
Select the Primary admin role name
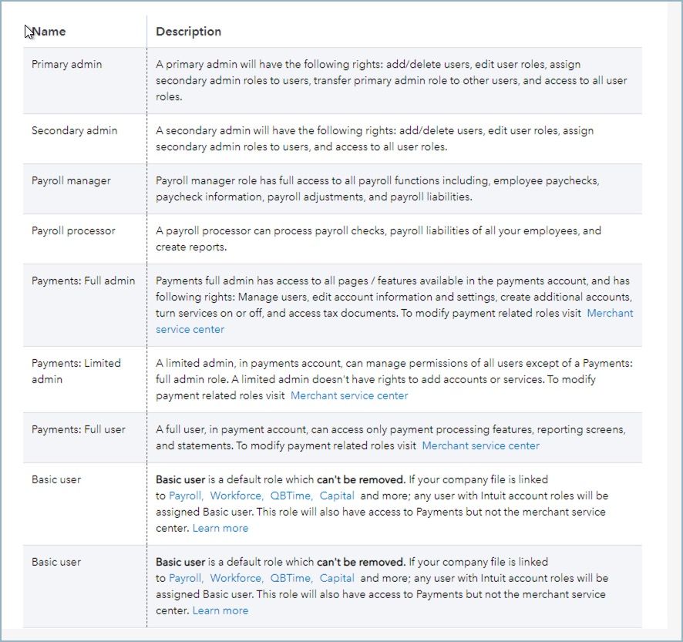[x=66, y=64]
